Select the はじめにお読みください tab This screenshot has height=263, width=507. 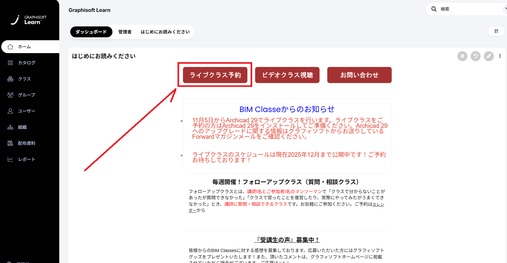pos(165,32)
